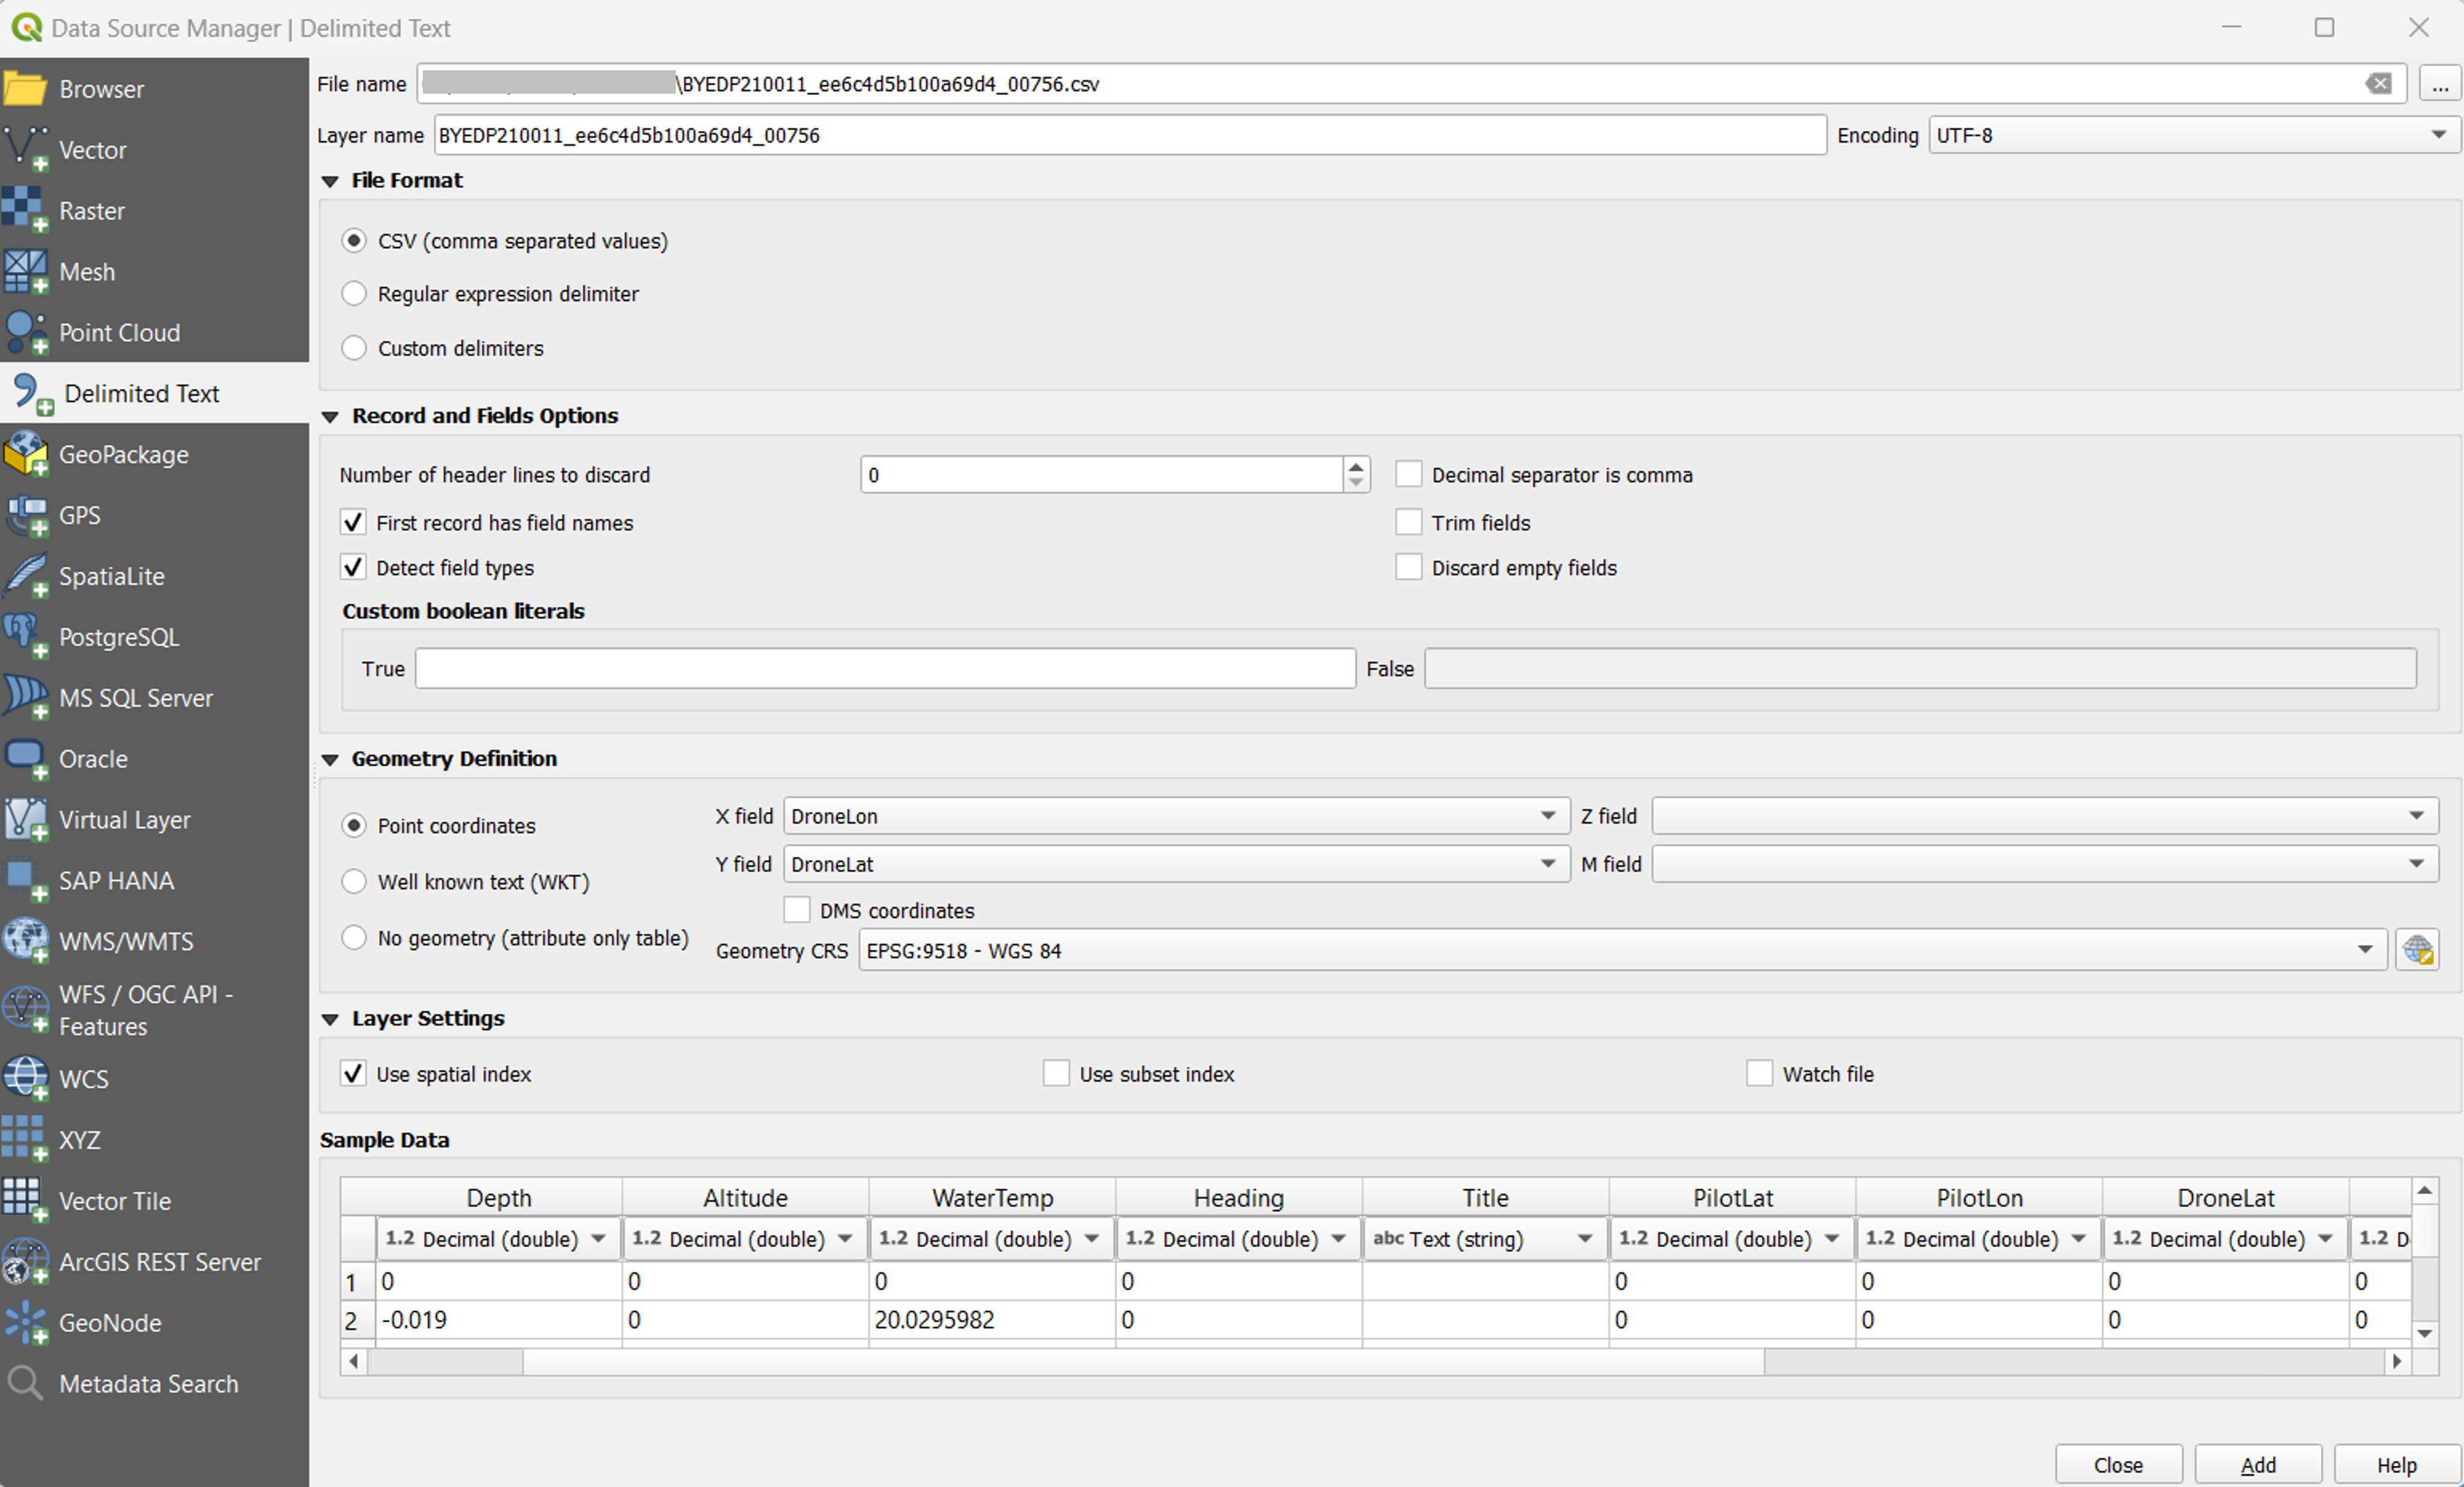2464x1487 pixels.
Task: Open the Virtual Layer icon
Action: tap(26, 820)
